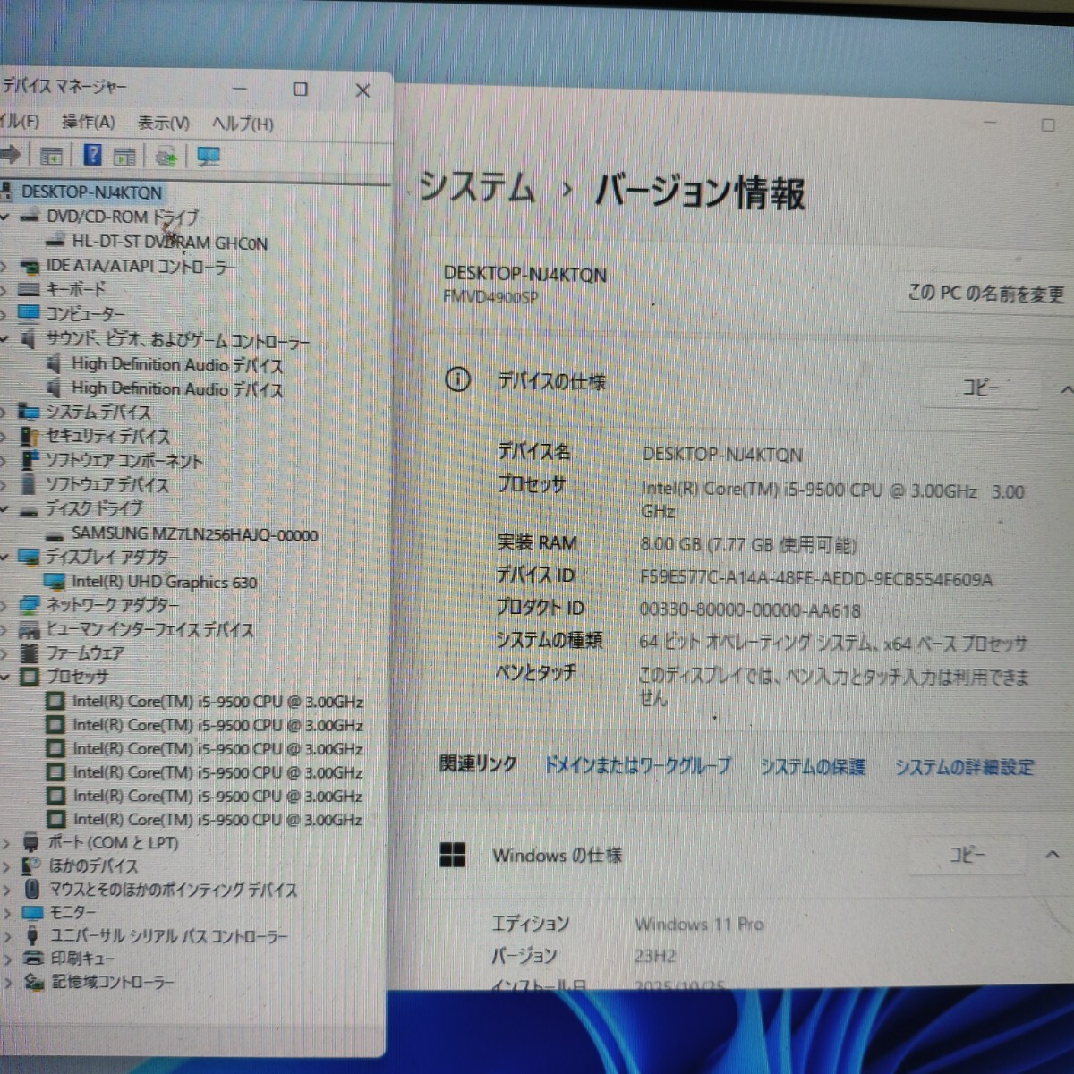Screen dimensions: 1074x1074
Task: Open the 操作(A) menu
Action: point(89,122)
